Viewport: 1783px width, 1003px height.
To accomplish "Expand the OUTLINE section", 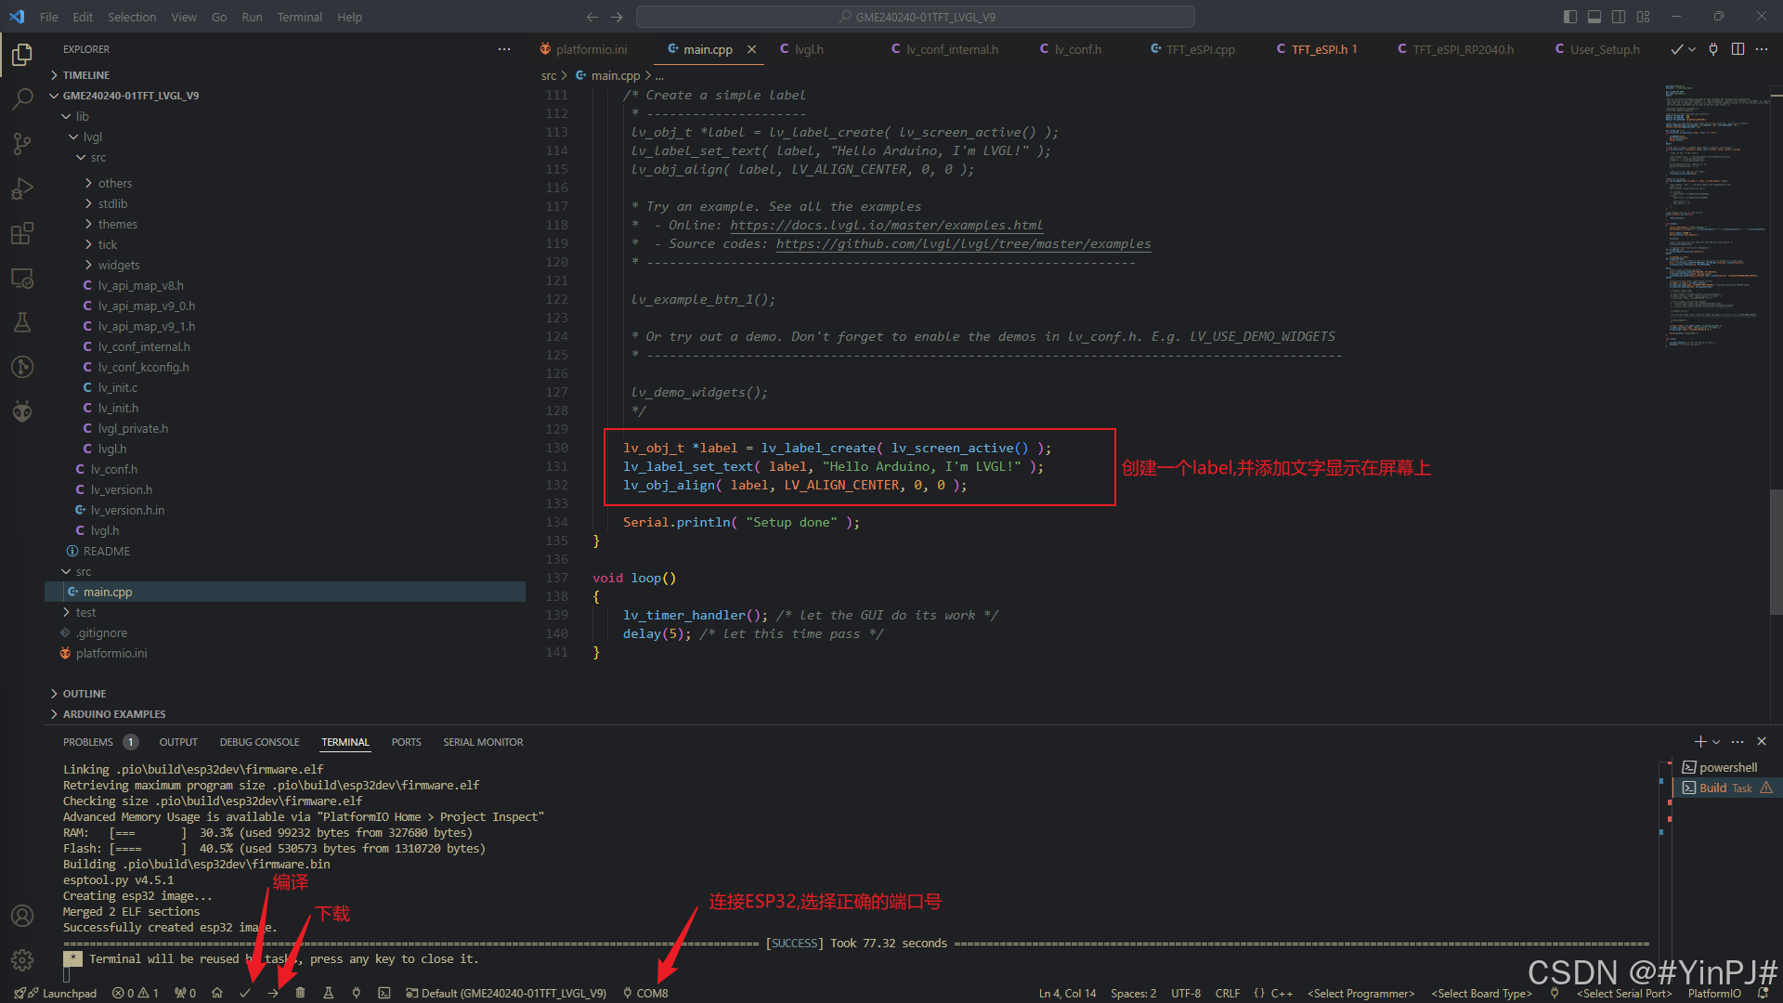I will (84, 694).
